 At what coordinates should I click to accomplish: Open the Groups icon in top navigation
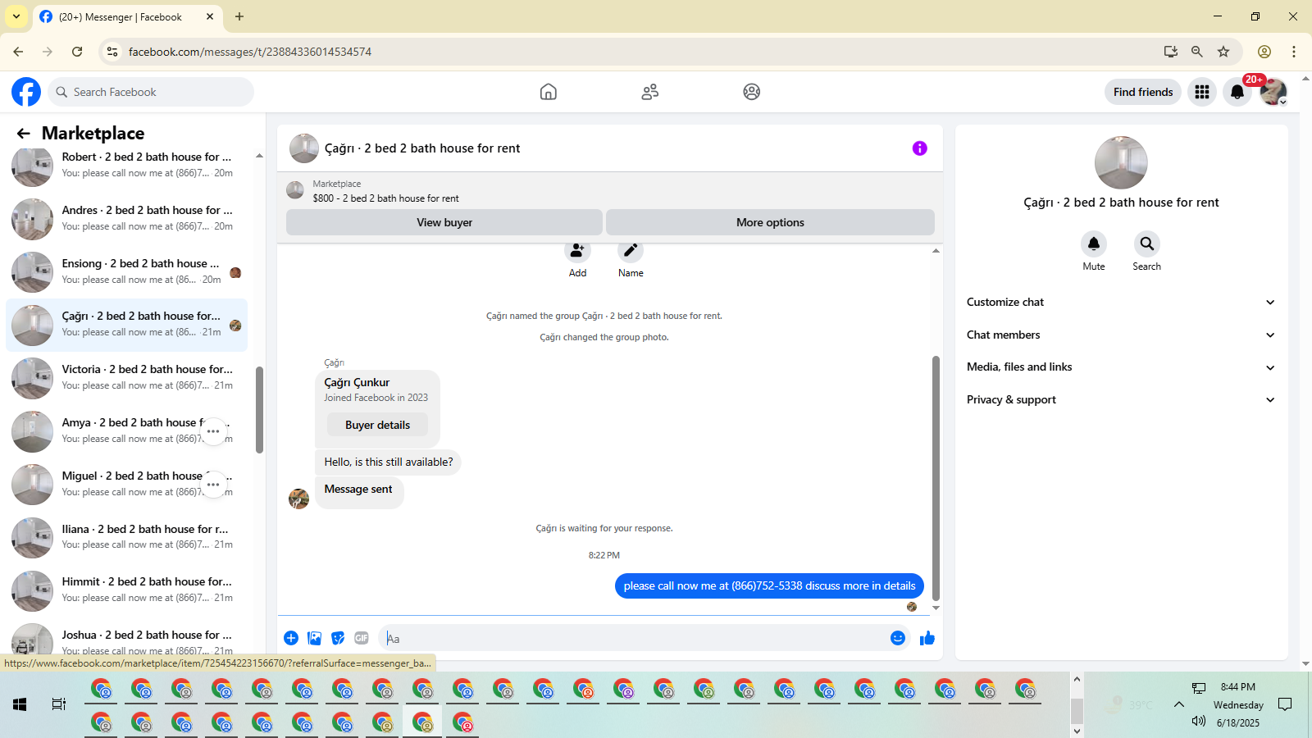[752, 92]
